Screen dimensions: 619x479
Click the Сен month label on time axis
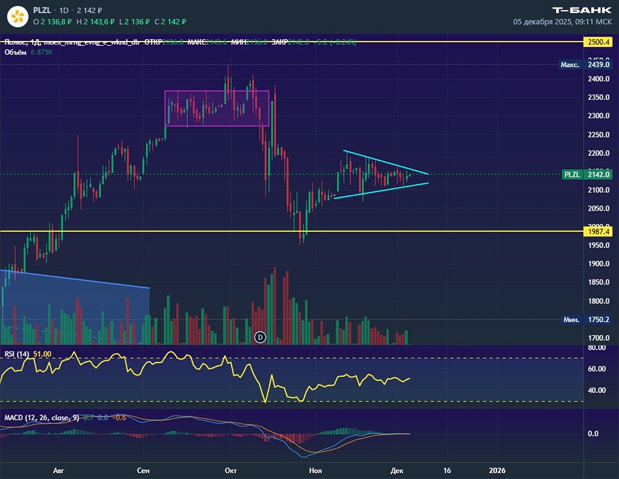pyautogui.click(x=143, y=470)
